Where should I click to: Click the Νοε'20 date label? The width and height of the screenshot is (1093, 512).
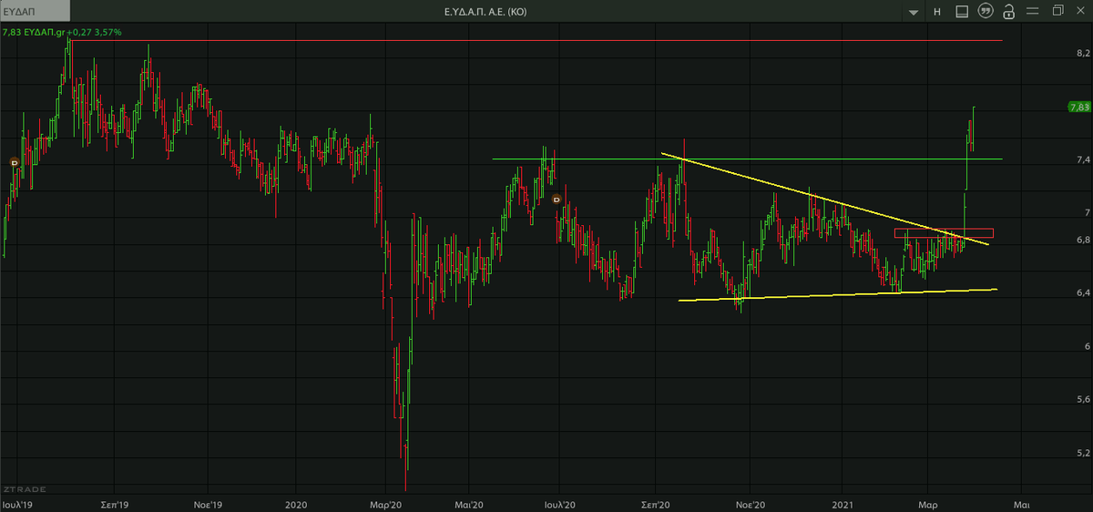[x=750, y=503]
